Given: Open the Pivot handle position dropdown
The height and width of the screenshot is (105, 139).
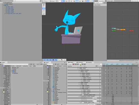Looking at the screenshot, I should tap(46, 1).
